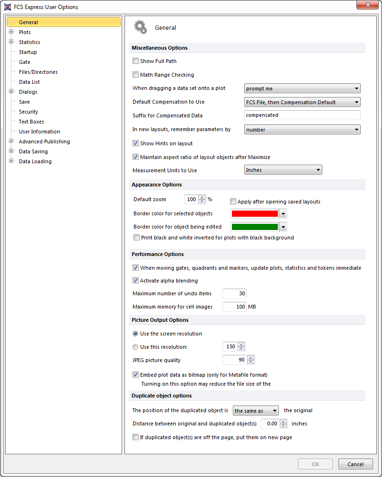Image resolution: width=382 pixels, height=477 pixels.
Task: Open Default Compensation to Use dropdown
Action: (302, 102)
